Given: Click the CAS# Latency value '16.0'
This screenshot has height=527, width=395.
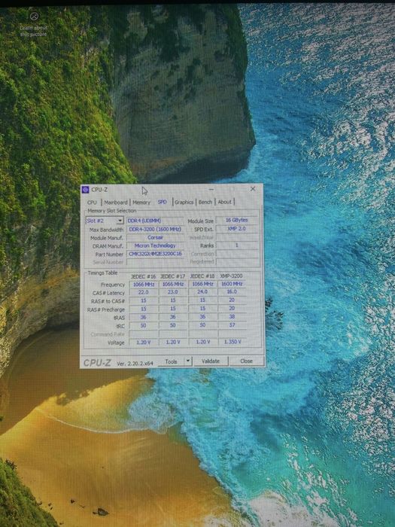Looking at the screenshot, I should tap(232, 292).
